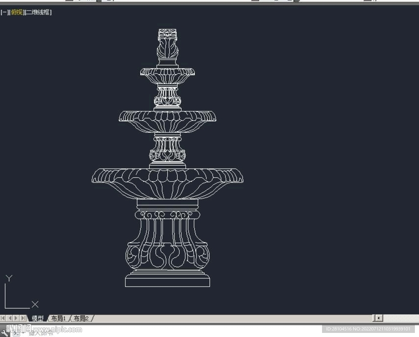Open the 俯视 view controls menu
This screenshot has height=337, width=419.
click(17, 12)
